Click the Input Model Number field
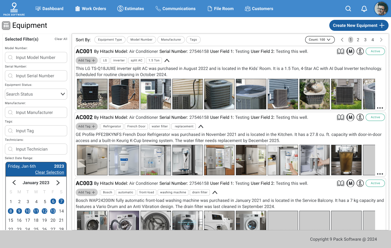The width and height of the screenshot is (391, 248). pyautogui.click(x=36, y=57)
